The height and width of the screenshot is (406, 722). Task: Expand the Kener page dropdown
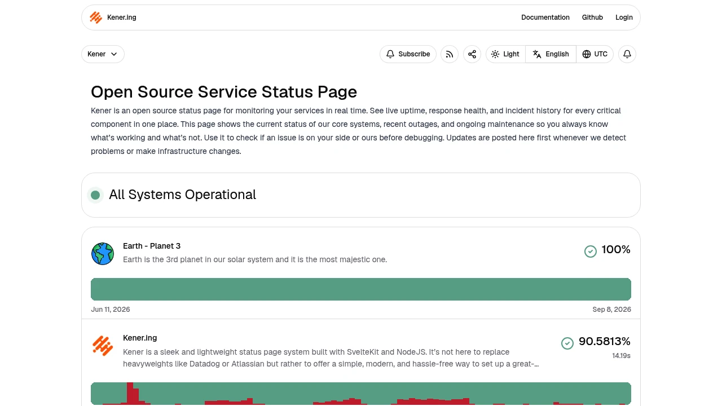click(x=103, y=54)
